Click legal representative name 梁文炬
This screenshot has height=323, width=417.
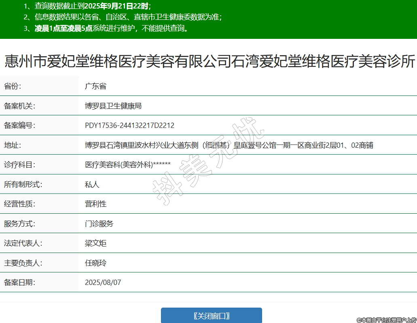tap(95, 243)
